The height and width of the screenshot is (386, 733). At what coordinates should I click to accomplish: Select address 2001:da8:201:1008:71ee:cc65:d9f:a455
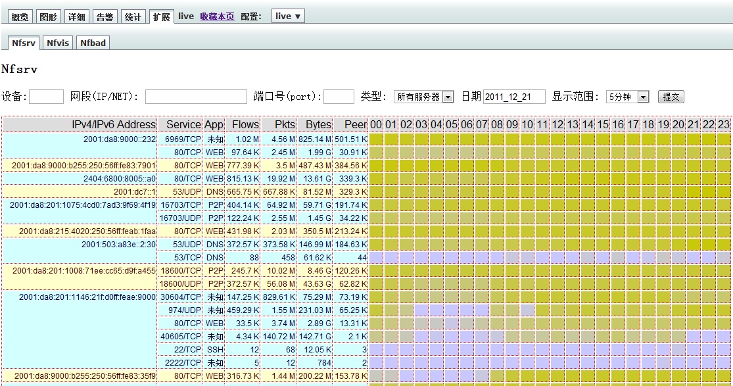pos(84,270)
